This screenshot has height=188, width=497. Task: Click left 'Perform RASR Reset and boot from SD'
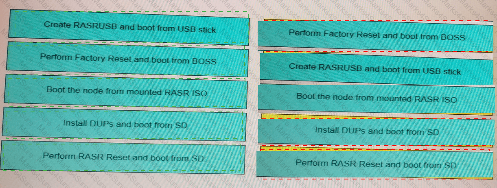point(123,157)
